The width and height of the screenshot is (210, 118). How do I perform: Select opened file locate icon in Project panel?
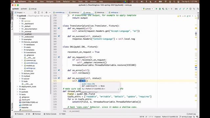pyautogui.click(x=35, y=12)
